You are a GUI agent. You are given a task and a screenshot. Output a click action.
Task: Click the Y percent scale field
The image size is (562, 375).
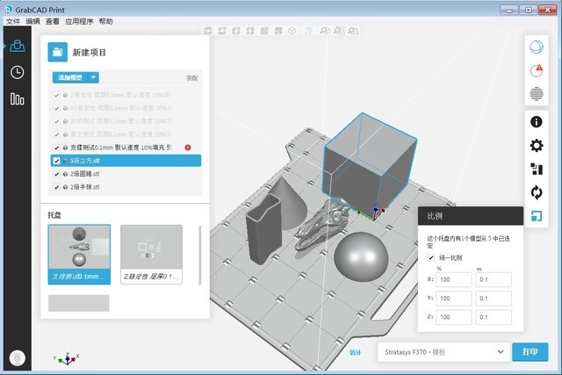click(453, 299)
